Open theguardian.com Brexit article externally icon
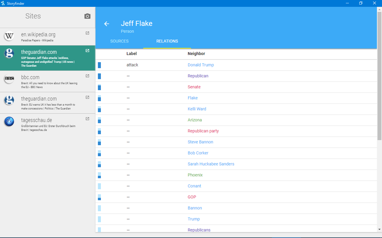This screenshot has height=238, width=382. (87, 97)
